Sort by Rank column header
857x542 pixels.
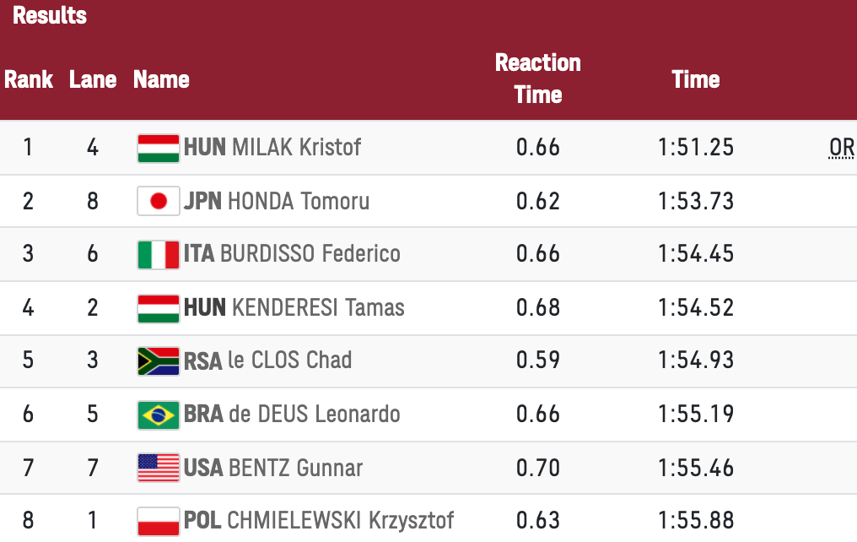pos(29,79)
